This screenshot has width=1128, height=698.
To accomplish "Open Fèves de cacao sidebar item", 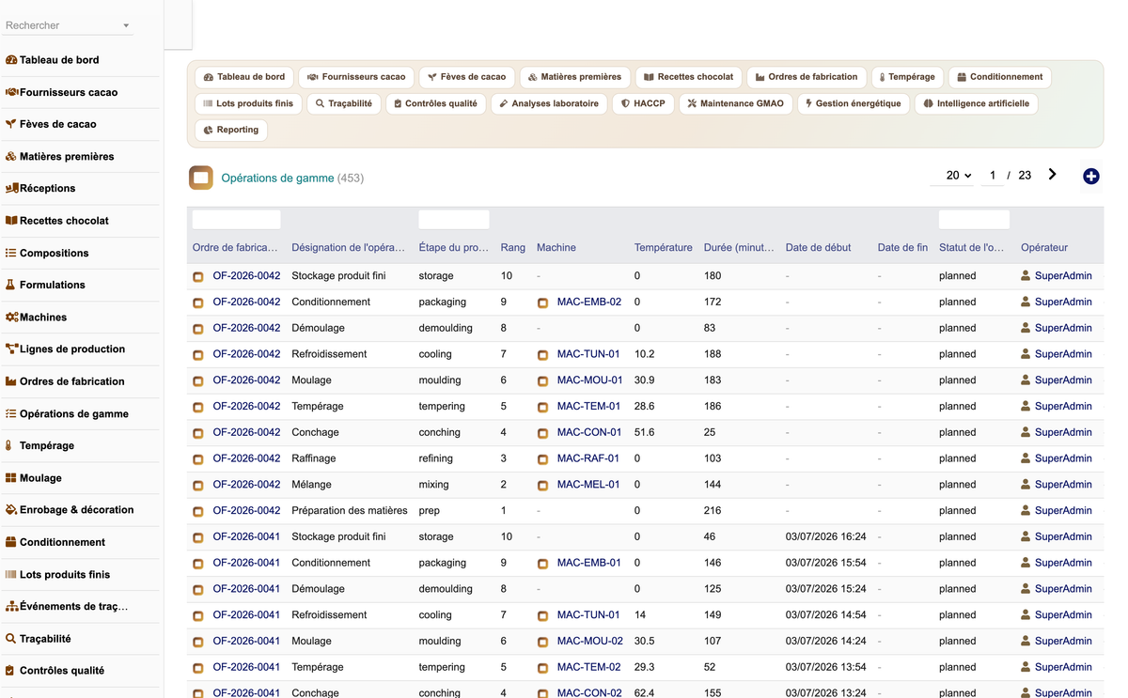I will (x=51, y=124).
